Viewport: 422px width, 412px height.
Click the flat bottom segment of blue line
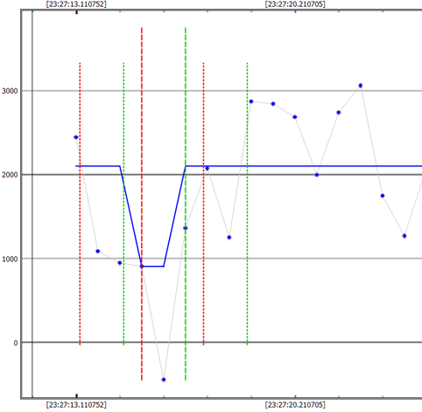tap(152, 266)
